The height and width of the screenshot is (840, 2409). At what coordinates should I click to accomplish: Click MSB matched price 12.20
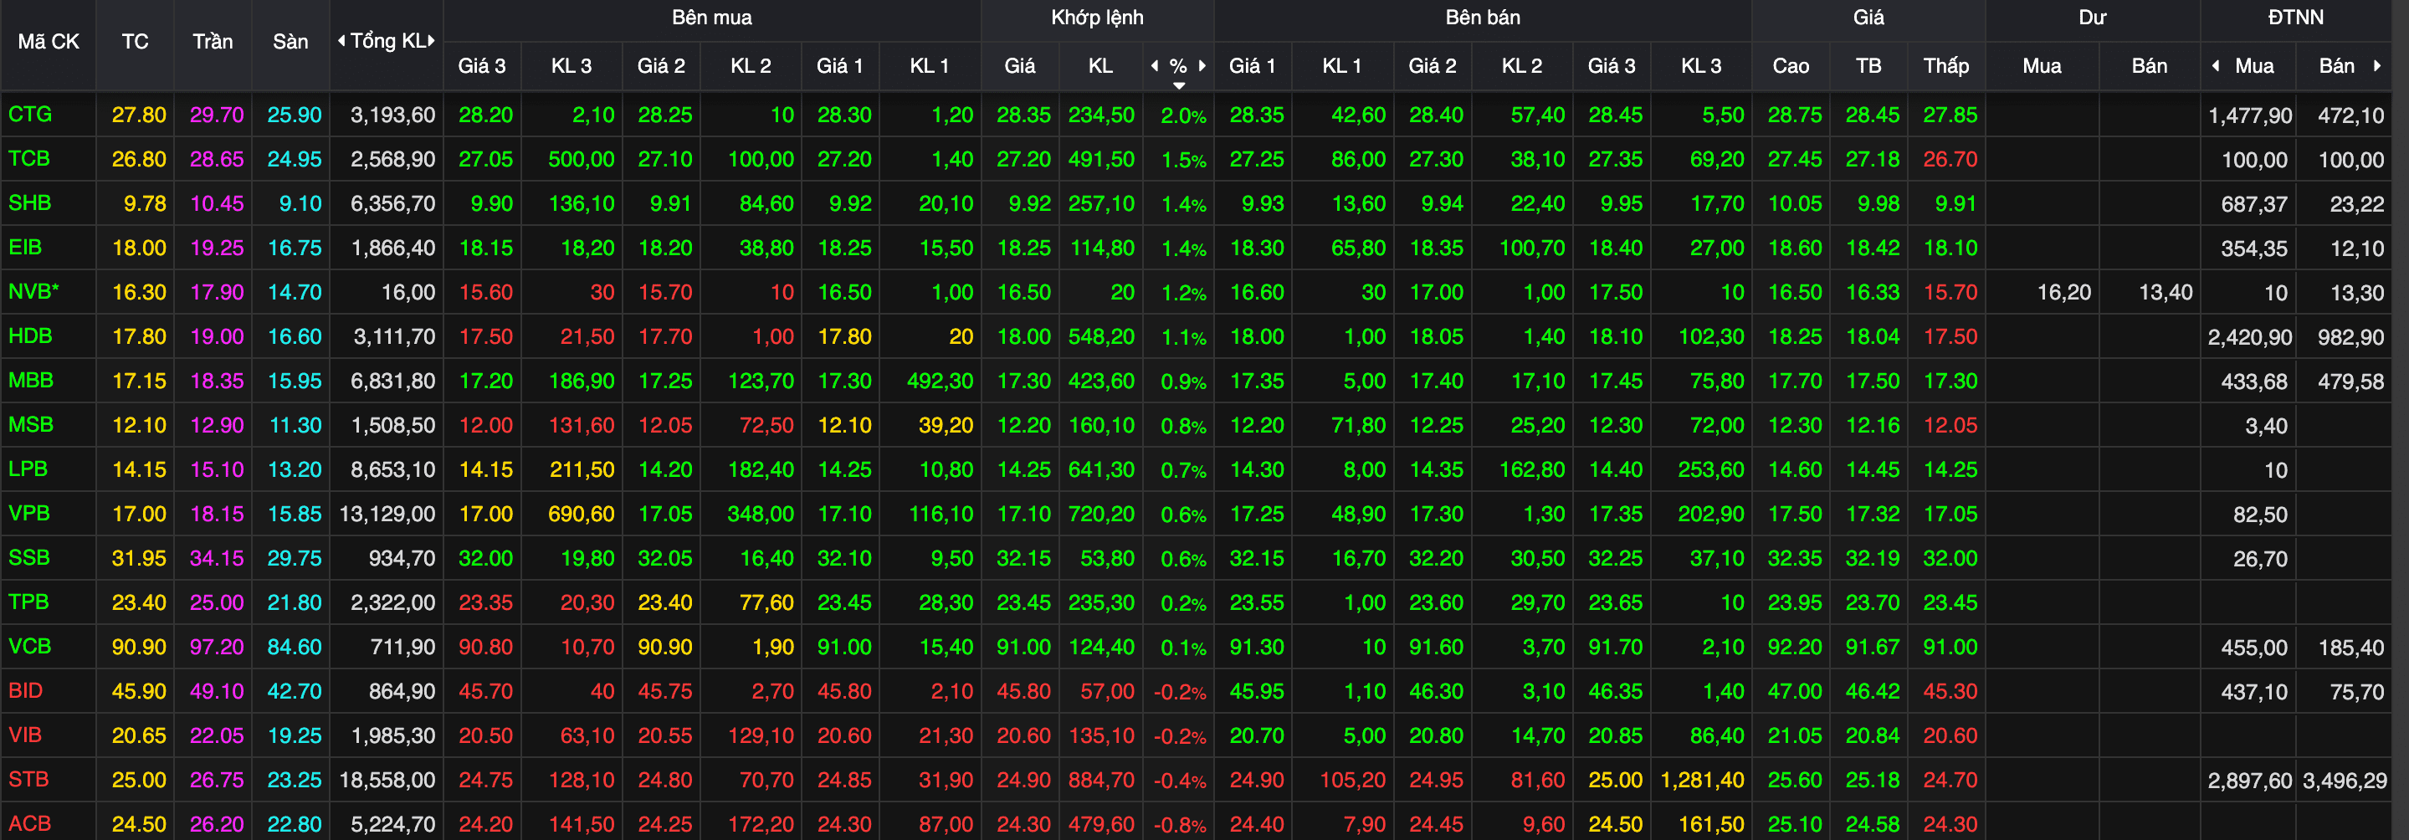(x=1023, y=426)
